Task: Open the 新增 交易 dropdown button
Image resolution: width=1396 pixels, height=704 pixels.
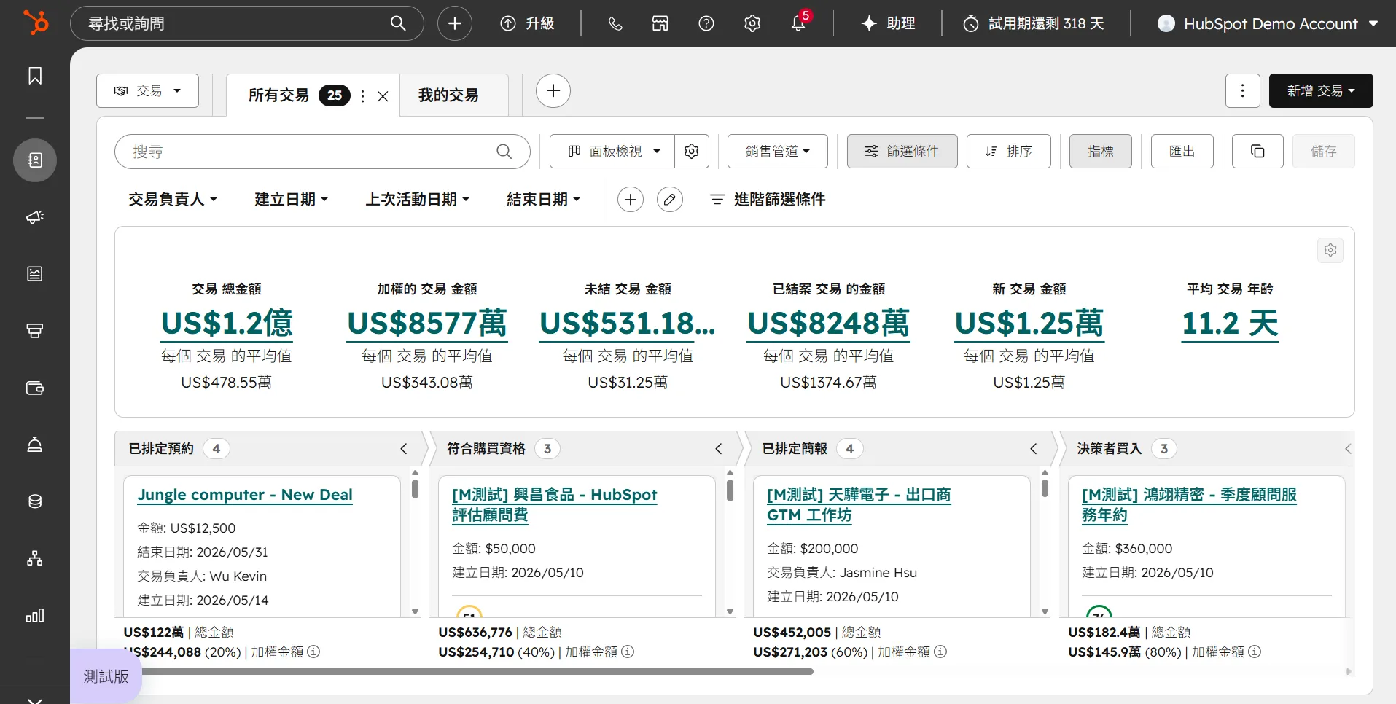Action: click(x=1321, y=90)
